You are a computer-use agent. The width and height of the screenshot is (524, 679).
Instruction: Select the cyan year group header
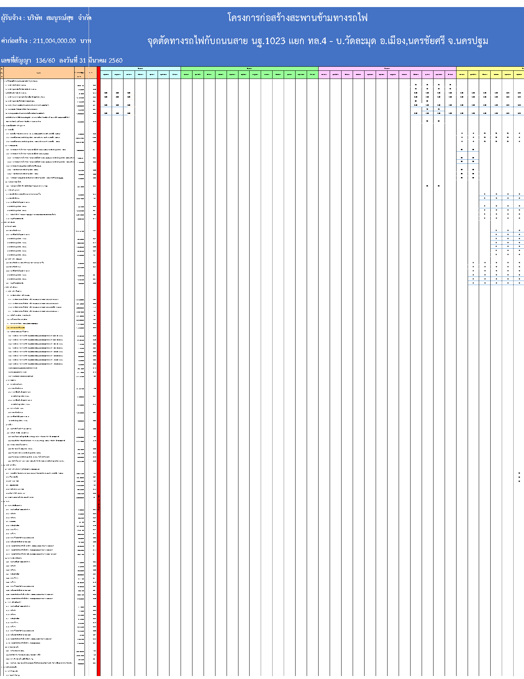coord(140,69)
